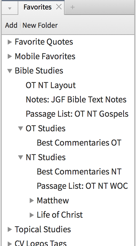Image resolution: width=136 pixels, height=246 pixels.
Task: Open Passage List: OT NT WOC
Action: [82, 186]
